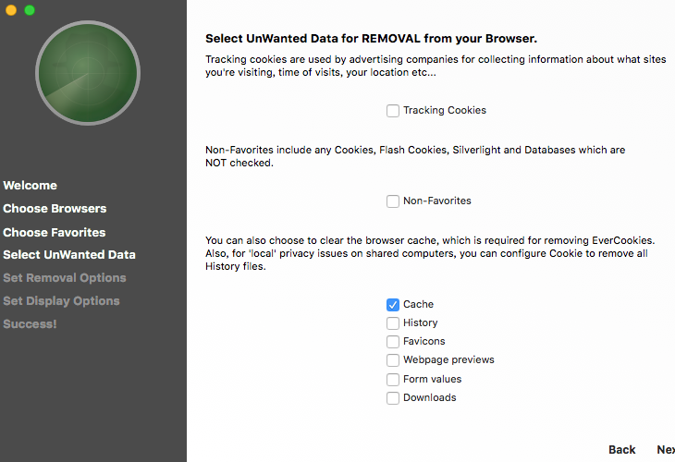Click the green radar app logo

pyautogui.click(x=88, y=73)
